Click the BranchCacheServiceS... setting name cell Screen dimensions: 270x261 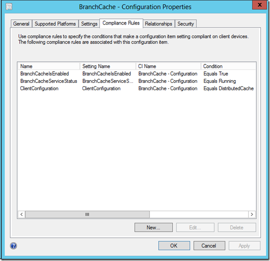(x=108, y=81)
